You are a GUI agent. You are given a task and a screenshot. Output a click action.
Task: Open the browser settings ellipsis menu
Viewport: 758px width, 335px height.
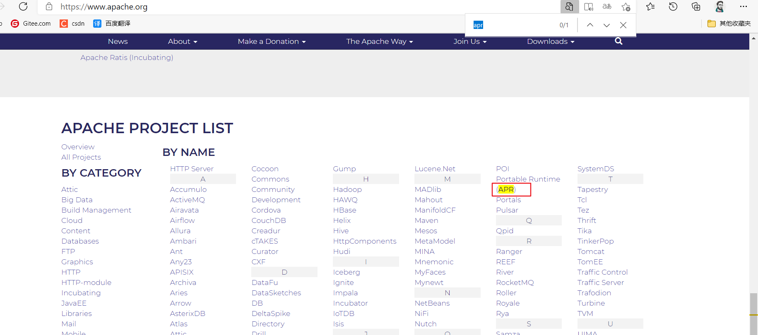click(744, 7)
